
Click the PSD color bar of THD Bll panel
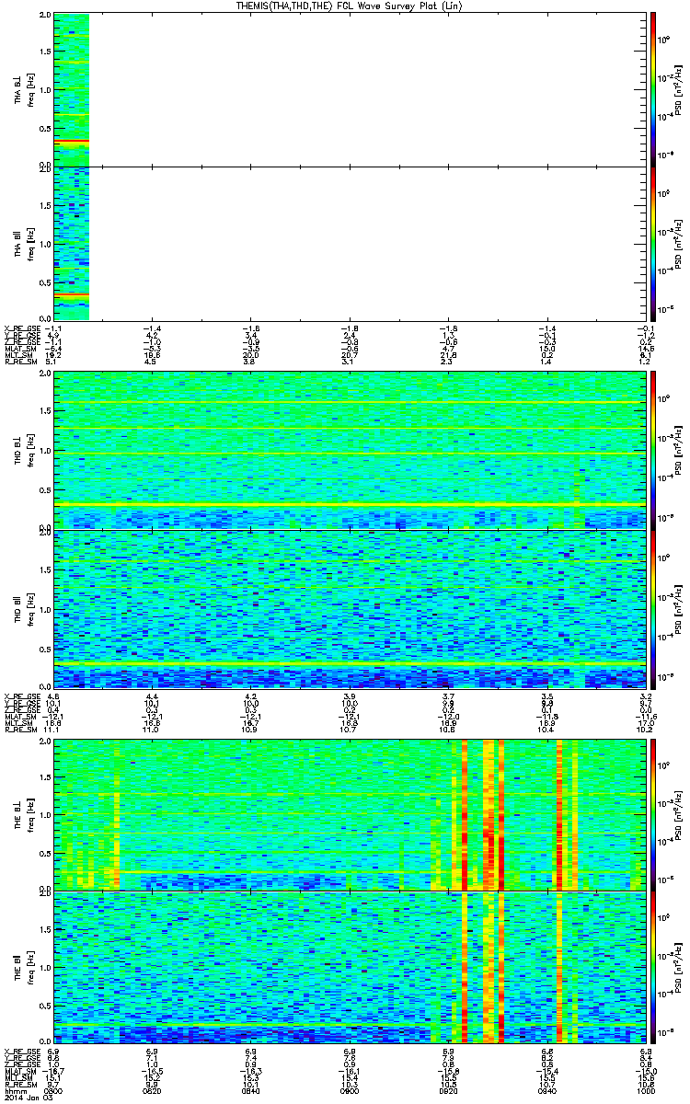(653, 608)
